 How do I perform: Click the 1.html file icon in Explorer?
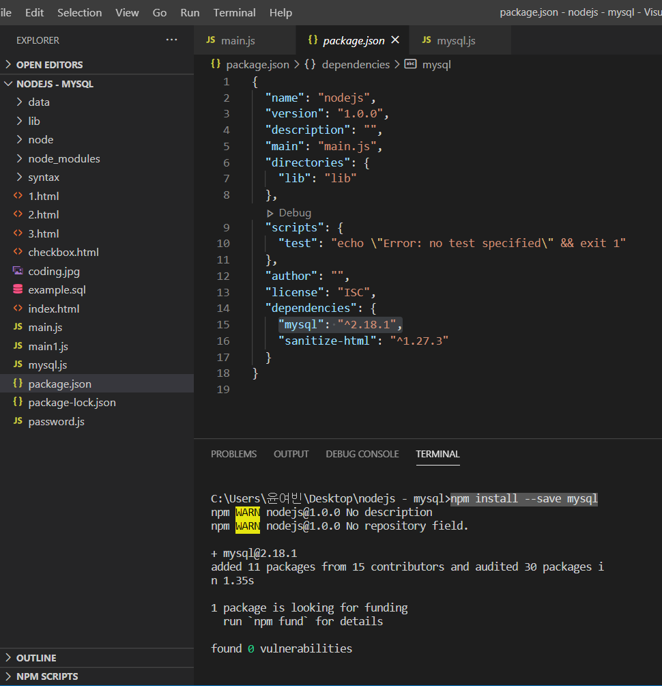[18, 196]
